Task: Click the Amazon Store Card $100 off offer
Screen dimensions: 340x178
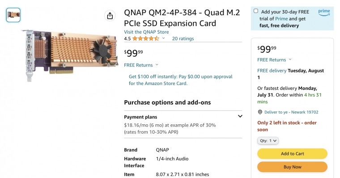Action: 180,80
